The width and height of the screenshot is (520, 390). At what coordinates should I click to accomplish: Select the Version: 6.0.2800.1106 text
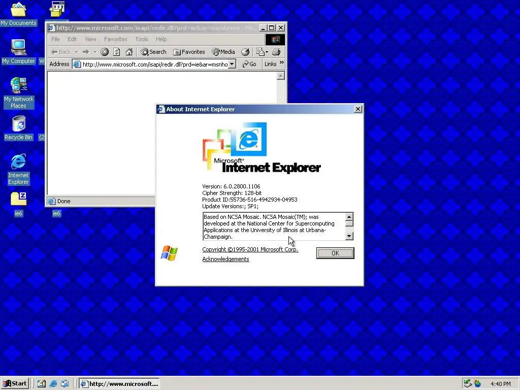point(231,186)
